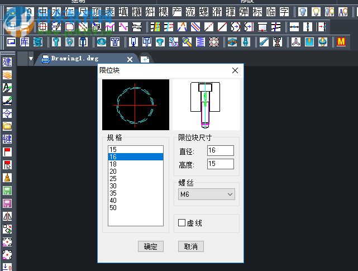
Task: Click the magenta floppy disk icon
Action: pos(7,203)
